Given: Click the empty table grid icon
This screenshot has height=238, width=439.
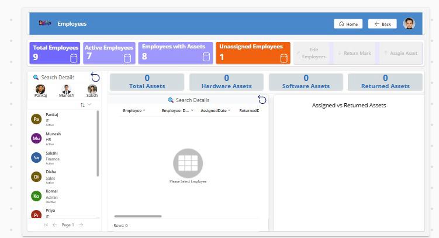Looking at the screenshot, I should point(188,163).
